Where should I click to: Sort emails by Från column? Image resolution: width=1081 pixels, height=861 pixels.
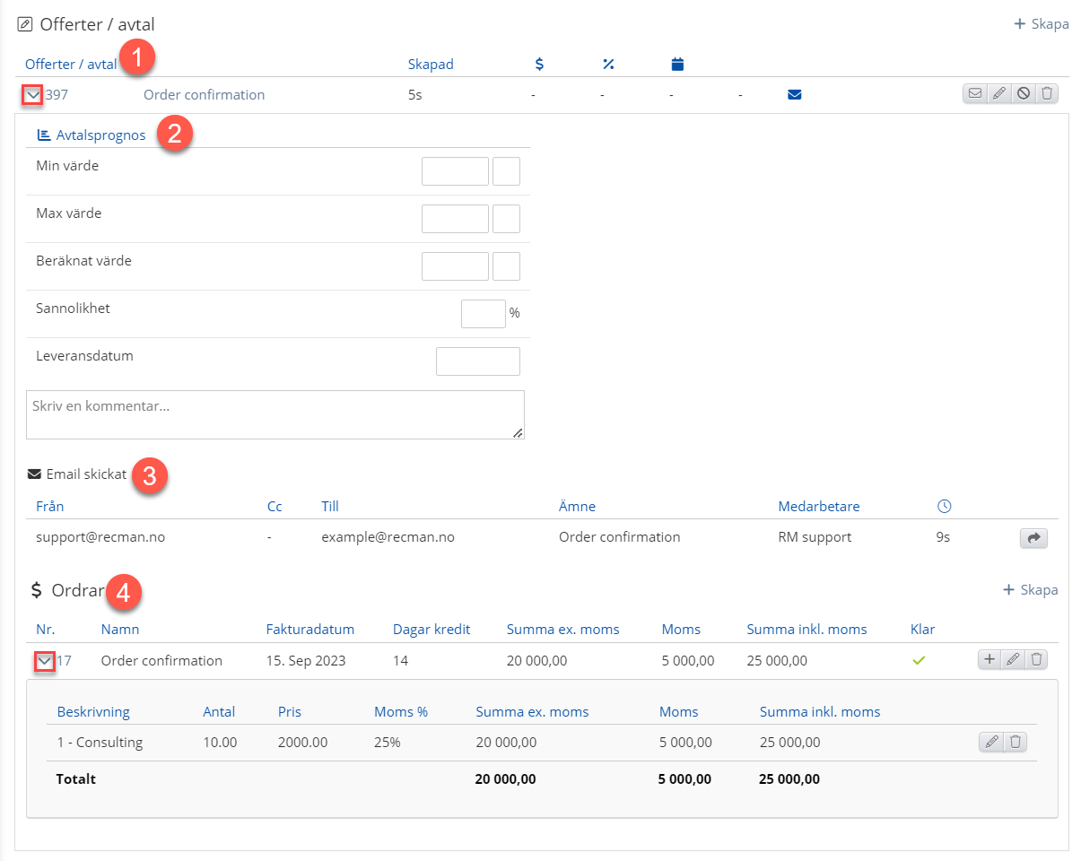tap(50, 507)
